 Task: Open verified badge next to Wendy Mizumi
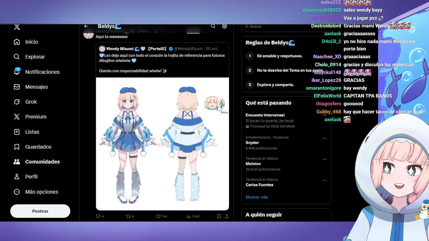[171, 49]
